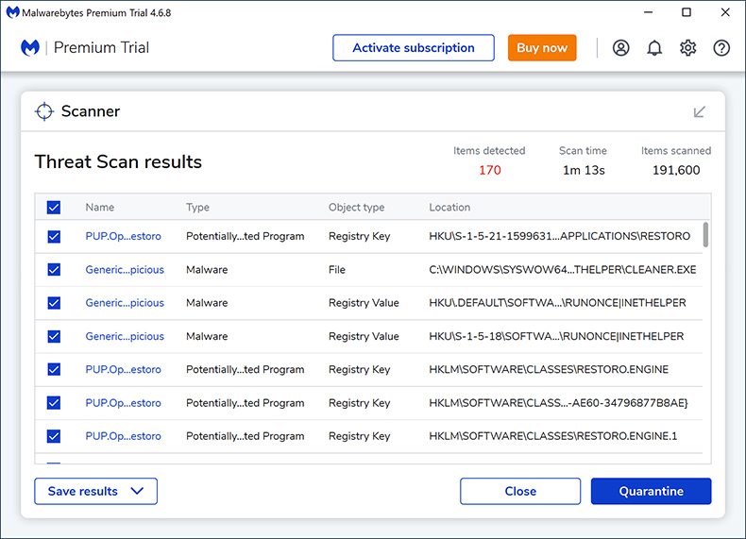This screenshot has height=539, width=746.
Task: Open the help question mark icon
Action: (721, 47)
